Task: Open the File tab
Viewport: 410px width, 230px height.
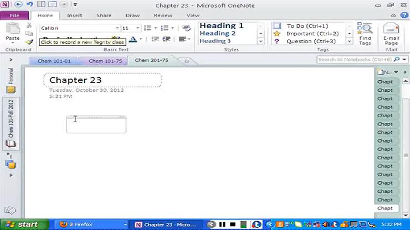Action: 14,15
